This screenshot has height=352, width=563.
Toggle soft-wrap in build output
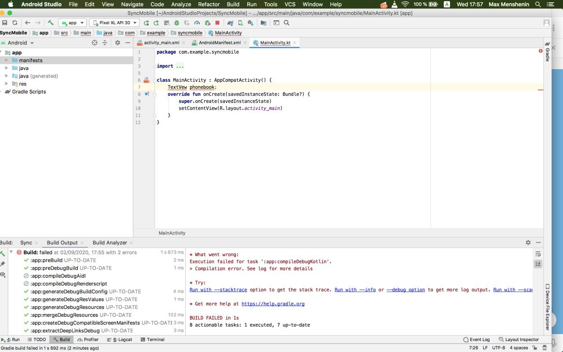coord(538,254)
